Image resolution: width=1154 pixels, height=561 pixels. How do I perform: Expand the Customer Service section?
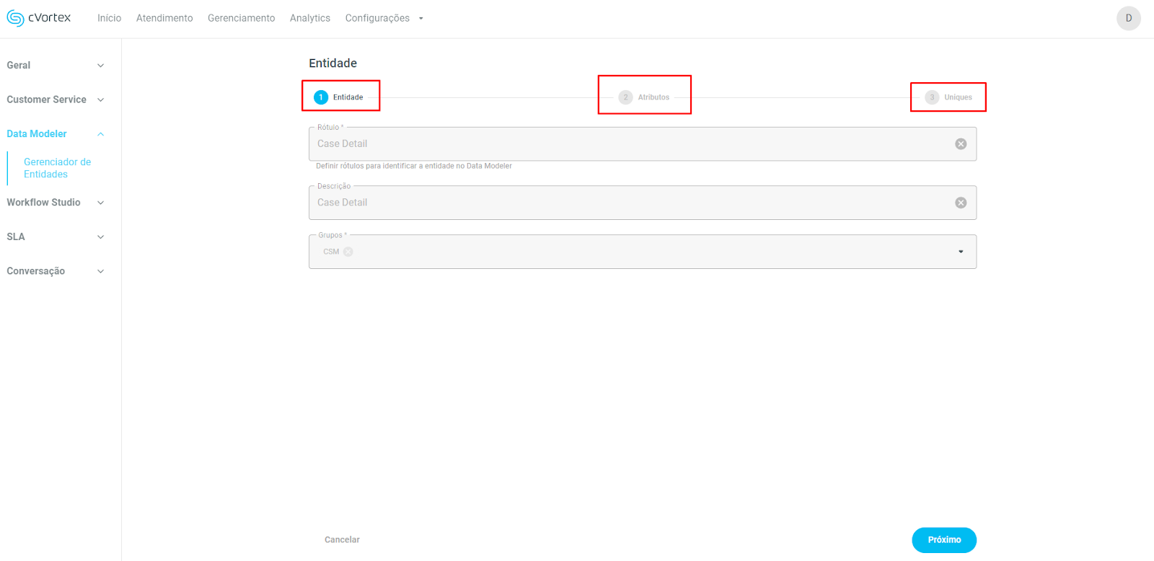coord(100,100)
